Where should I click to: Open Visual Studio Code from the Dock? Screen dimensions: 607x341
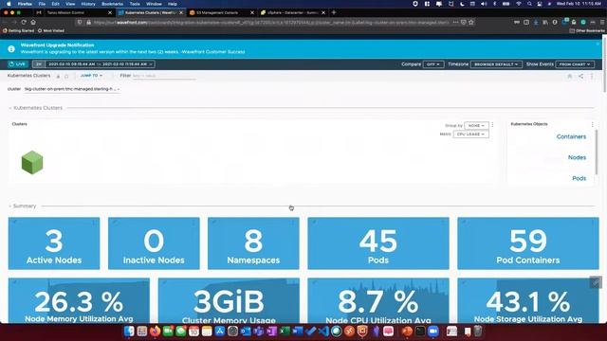click(x=323, y=332)
